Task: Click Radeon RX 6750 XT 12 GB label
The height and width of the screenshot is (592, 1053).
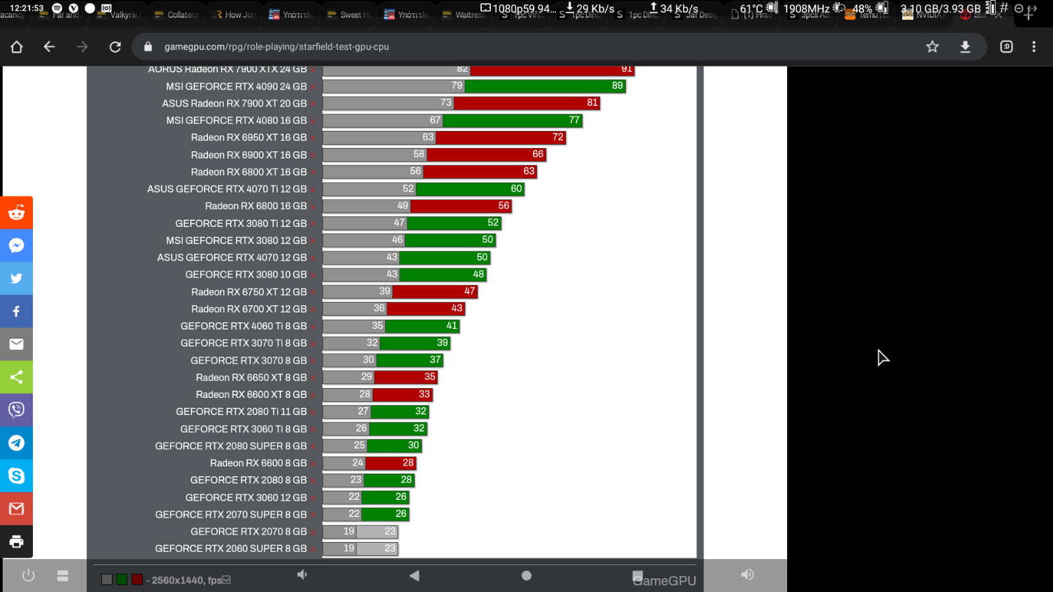Action: (x=249, y=292)
